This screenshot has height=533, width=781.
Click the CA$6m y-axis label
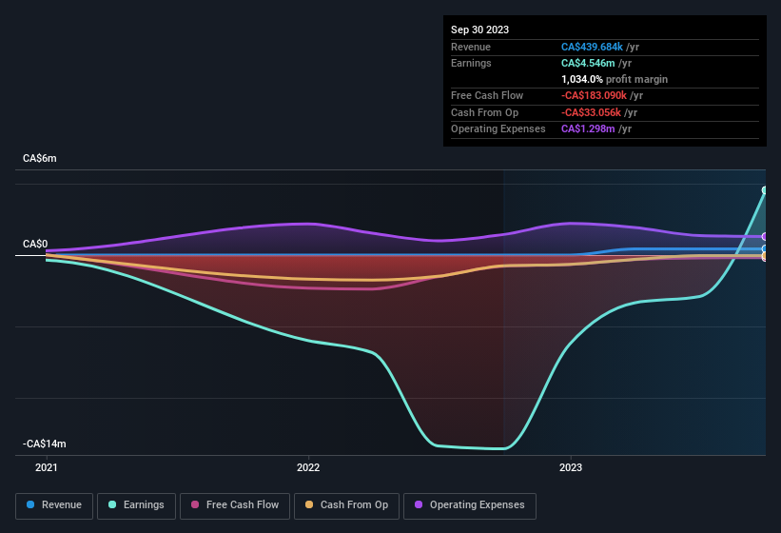pyautogui.click(x=40, y=158)
